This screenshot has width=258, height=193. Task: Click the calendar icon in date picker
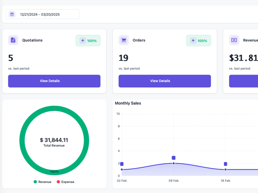[12, 14]
